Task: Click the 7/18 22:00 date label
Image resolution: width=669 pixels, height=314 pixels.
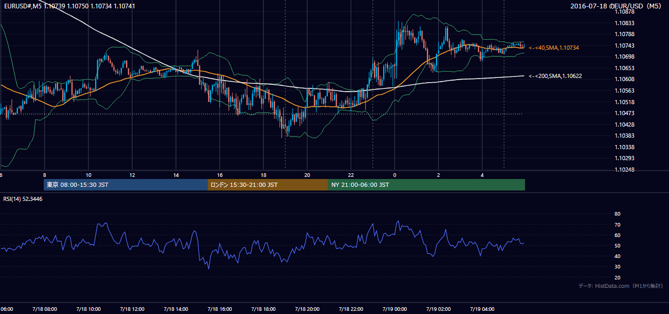Action: coord(351,309)
